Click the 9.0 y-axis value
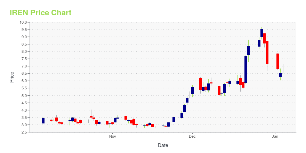306x153 pixels. 24,37
